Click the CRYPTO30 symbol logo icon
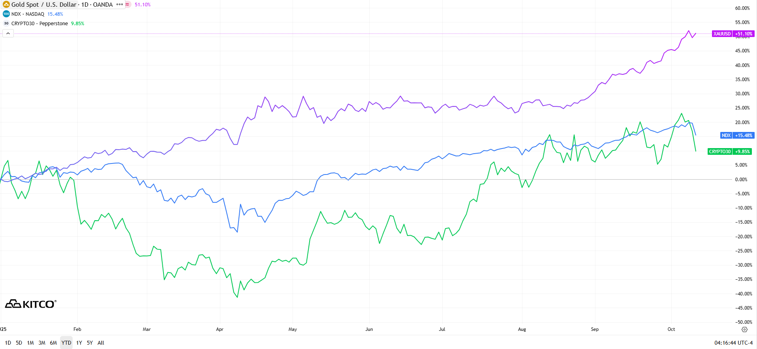 coord(6,23)
